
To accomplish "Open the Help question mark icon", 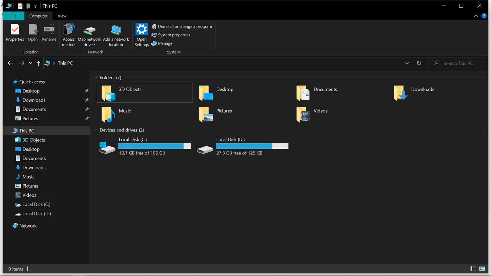I will tap(484, 16).
